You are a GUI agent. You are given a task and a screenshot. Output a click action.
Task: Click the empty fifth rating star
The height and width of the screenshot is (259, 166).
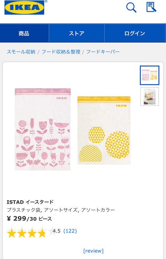(x=52, y=231)
